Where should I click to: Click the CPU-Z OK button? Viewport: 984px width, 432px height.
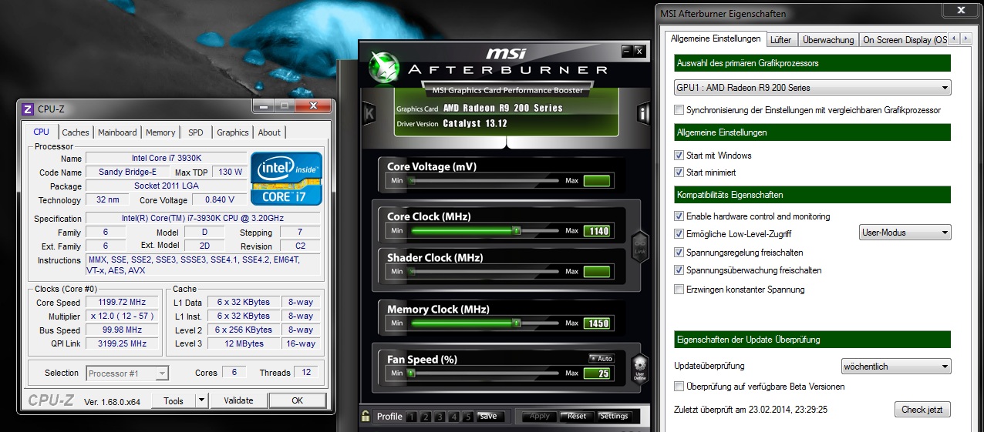[298, 400]
